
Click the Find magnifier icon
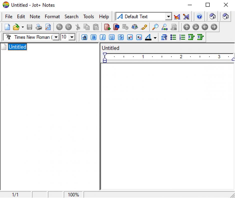155,27
